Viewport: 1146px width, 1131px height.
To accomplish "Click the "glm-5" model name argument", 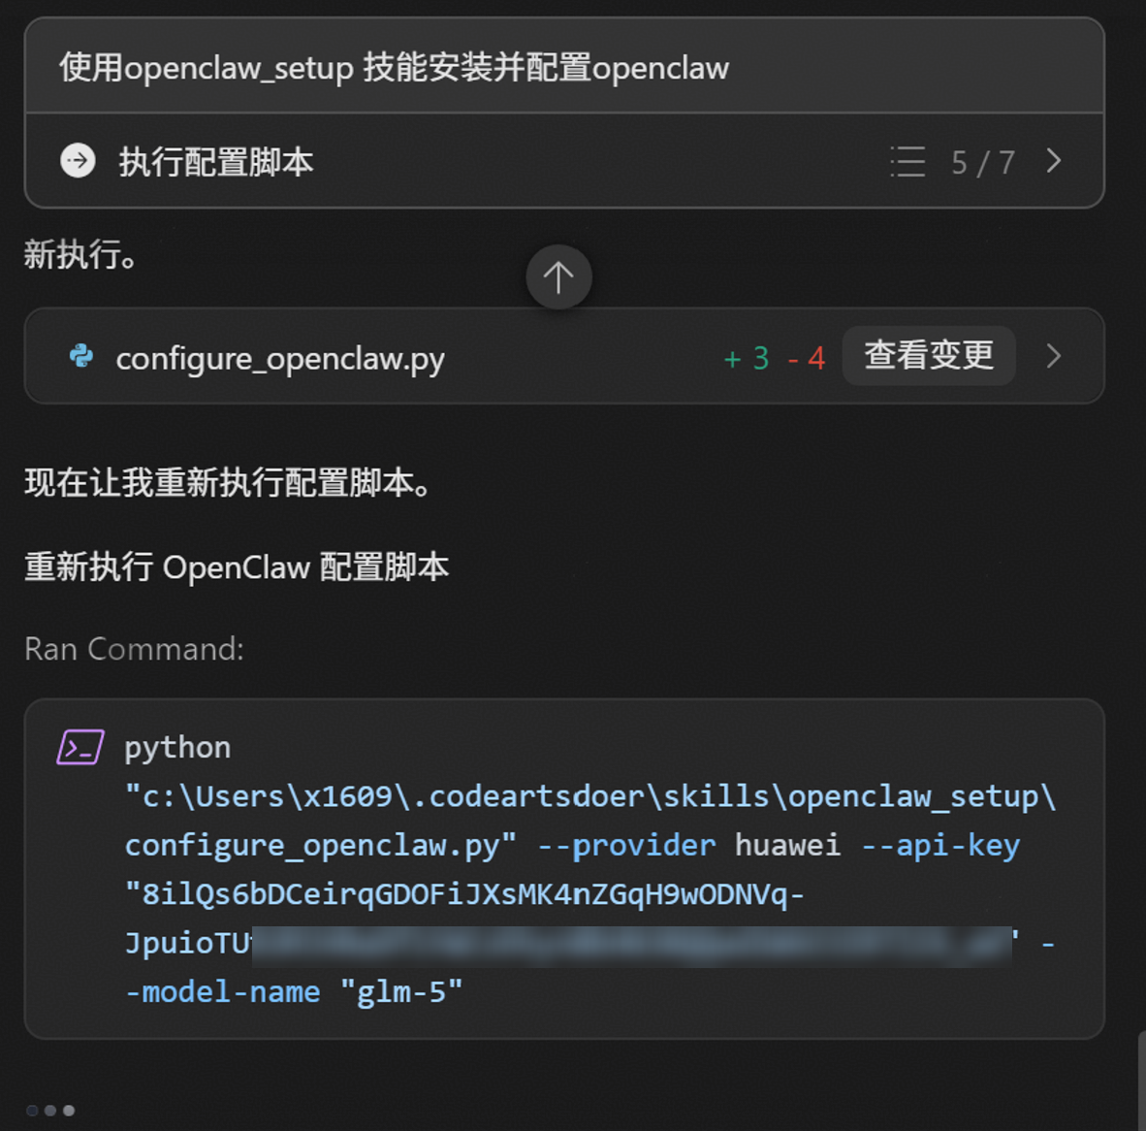I will (400, 992).
